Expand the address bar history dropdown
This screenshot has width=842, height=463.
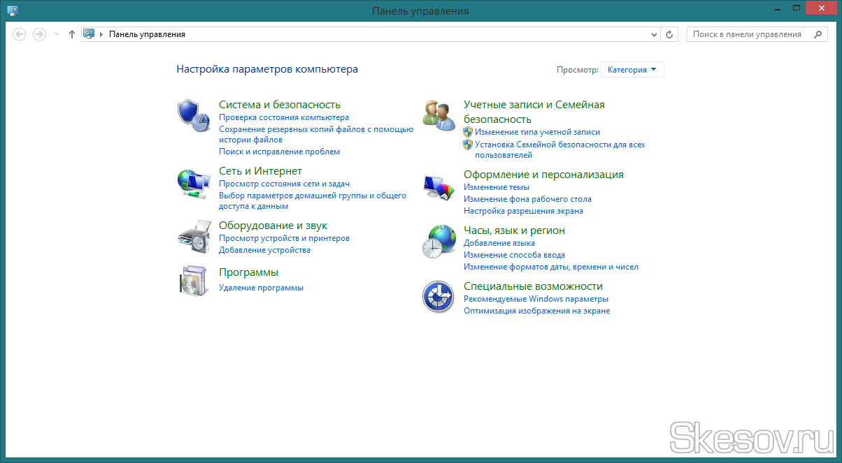654,34
